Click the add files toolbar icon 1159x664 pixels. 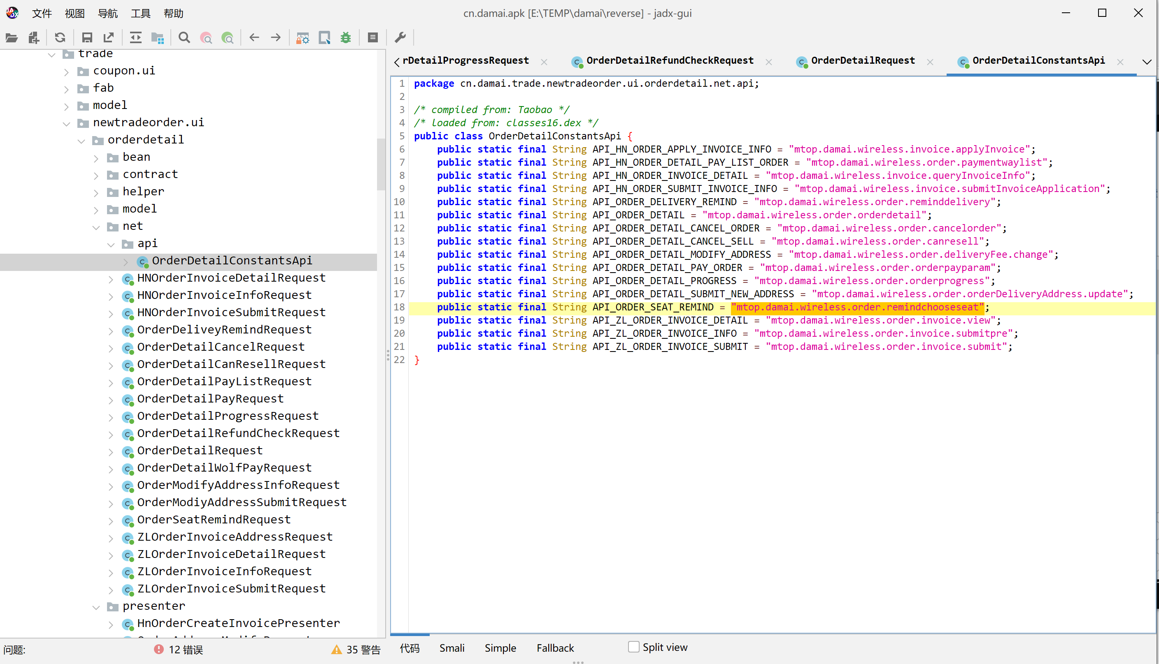click(34, 38)
